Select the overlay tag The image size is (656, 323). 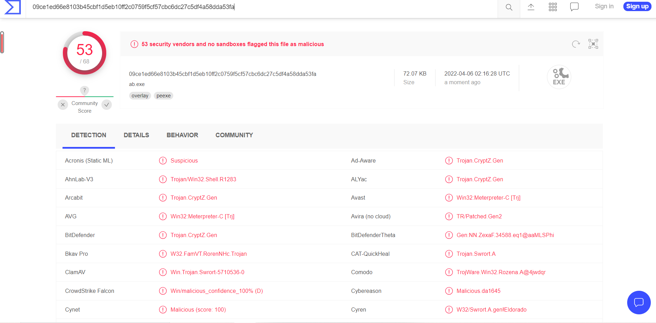point(140,96)
